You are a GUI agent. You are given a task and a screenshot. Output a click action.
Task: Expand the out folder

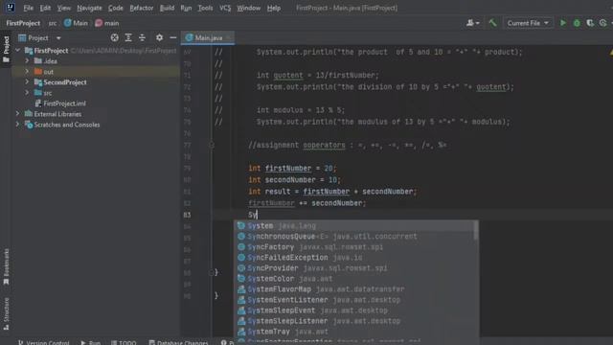(27, 72)
